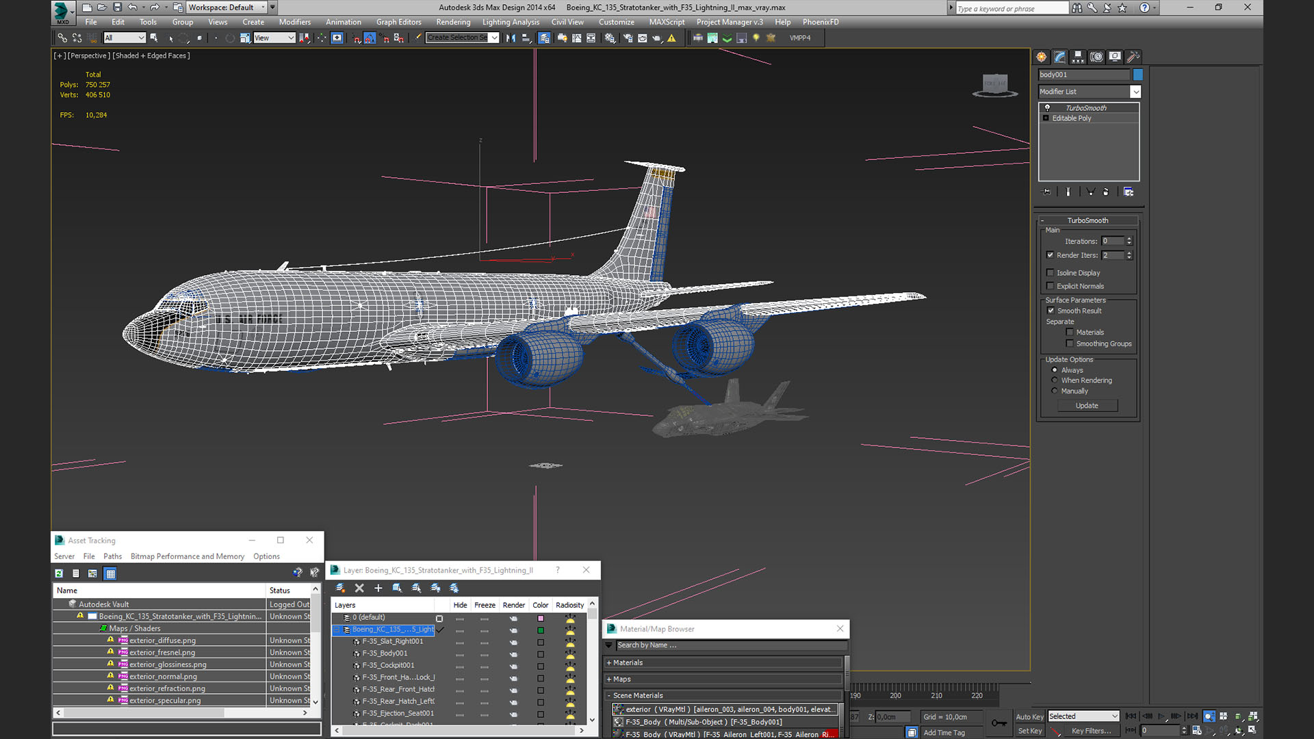Screen dimensions: 1314x739
Task: Click the Create New Layer icon in Layer dialog
Action: point(340,588)
